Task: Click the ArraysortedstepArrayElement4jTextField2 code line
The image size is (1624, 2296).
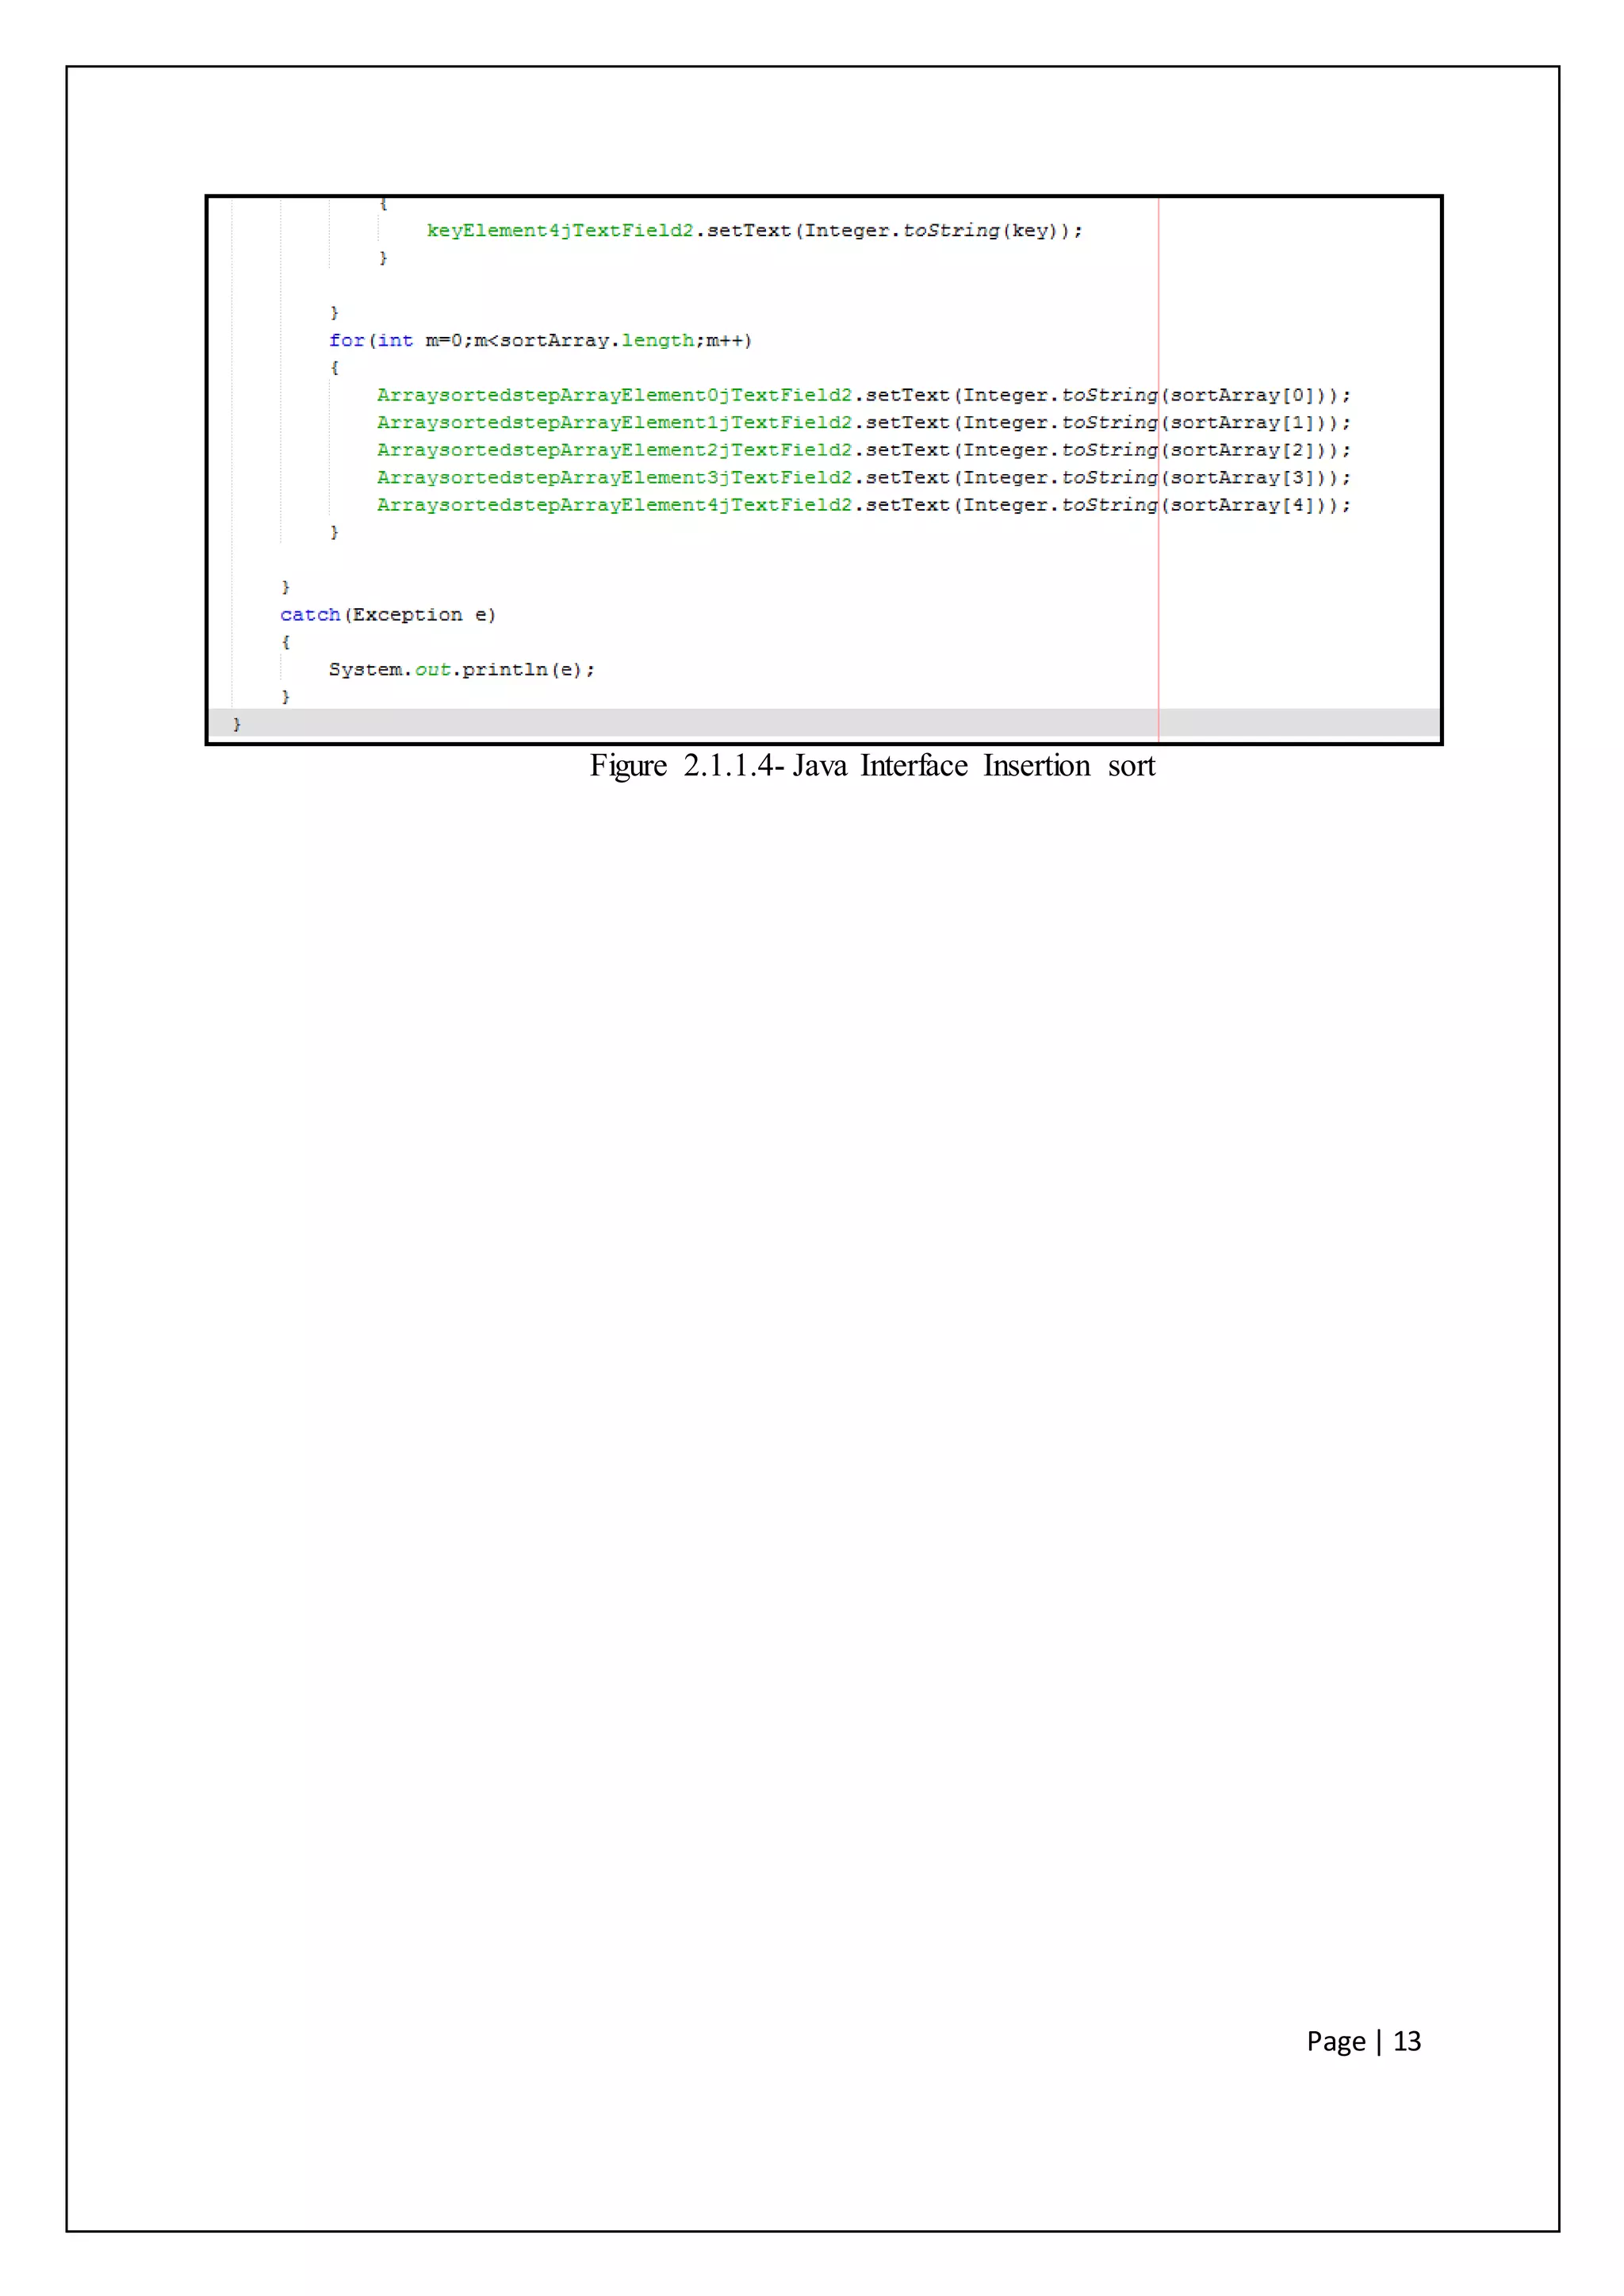Action: point(863,506)
